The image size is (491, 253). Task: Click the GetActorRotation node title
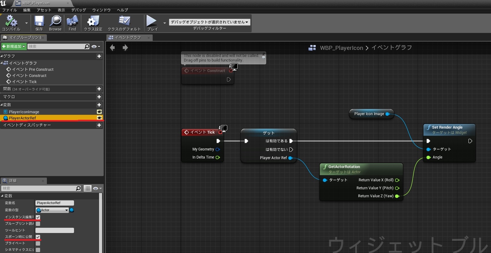pos(344,167)
